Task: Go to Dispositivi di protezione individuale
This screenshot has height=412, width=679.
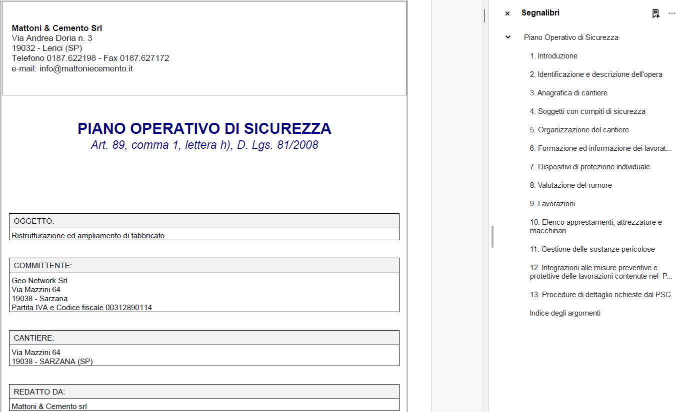Action: pyautogui.click(x=589, y=167)
